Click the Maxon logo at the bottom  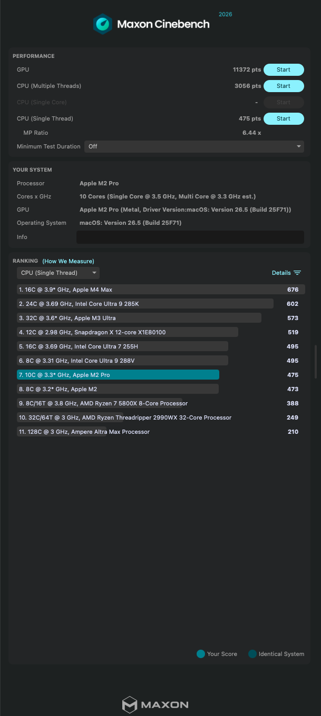point(155,704)
